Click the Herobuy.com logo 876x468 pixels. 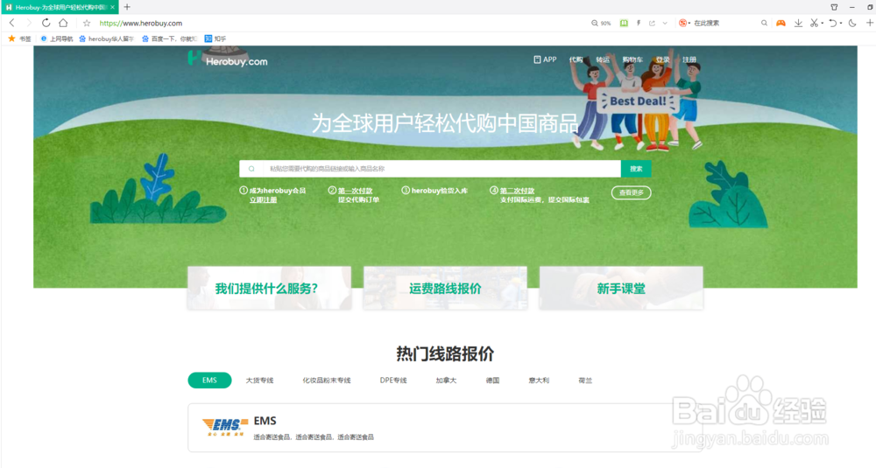pos(228,59)
